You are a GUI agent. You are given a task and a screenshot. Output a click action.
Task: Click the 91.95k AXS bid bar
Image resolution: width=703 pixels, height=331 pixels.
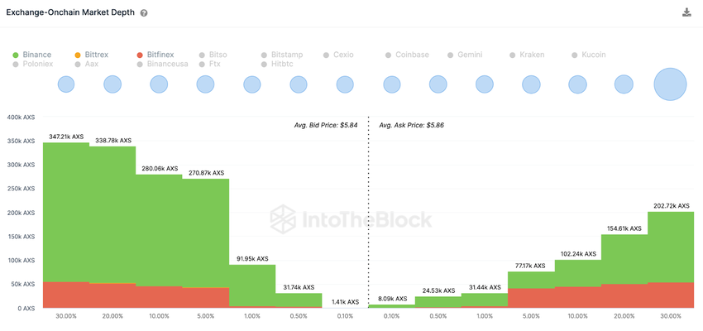click(252, 284)
